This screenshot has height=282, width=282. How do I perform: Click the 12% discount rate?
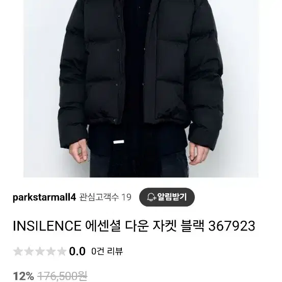[23, 276]
